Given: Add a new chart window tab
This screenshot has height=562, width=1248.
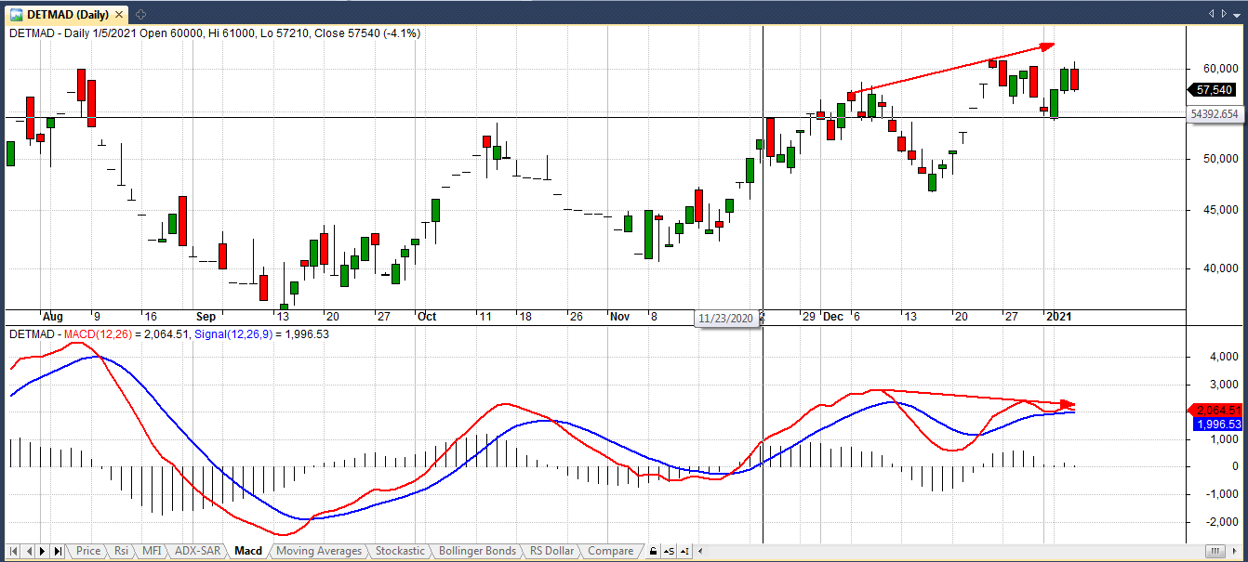Looking at the screenshot, I should point(139,14).
